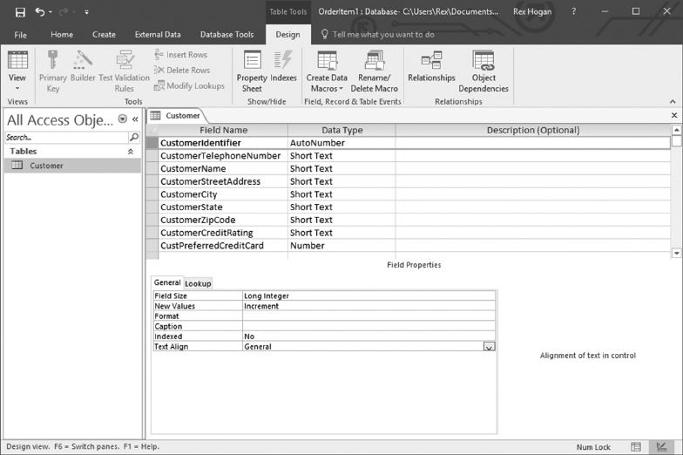Open the Relationships window
The height and width of the screenshot is (455, 683).
(x=432, y=66)
